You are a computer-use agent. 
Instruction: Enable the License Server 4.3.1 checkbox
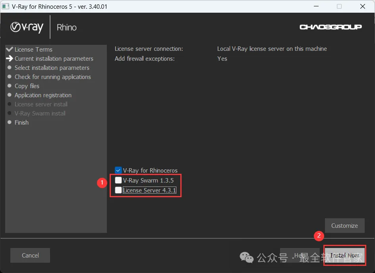click(118, 190)
